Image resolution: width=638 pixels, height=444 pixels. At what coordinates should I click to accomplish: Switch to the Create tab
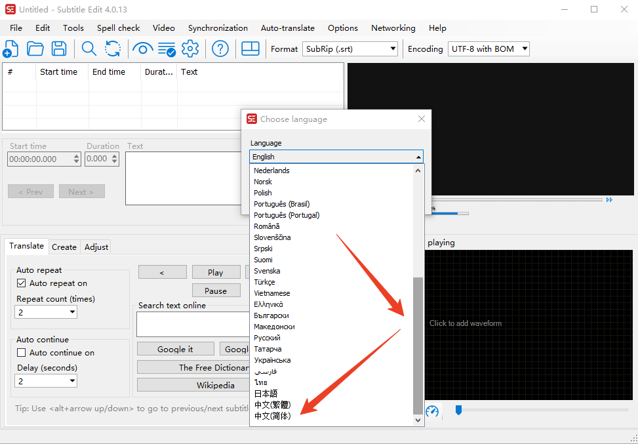tap(64, 247)
